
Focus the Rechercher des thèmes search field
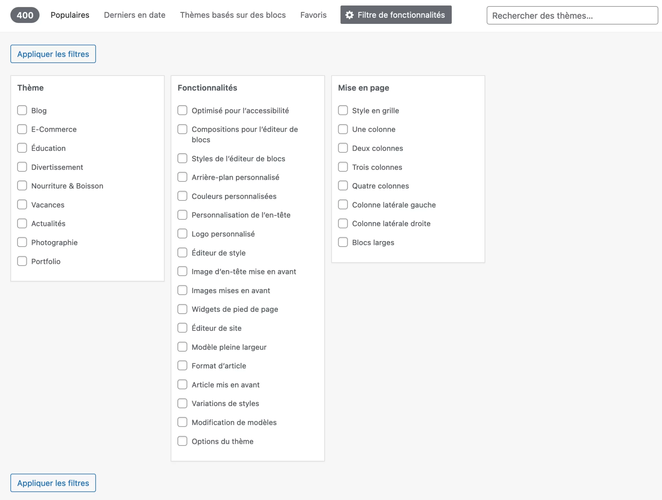572,15
